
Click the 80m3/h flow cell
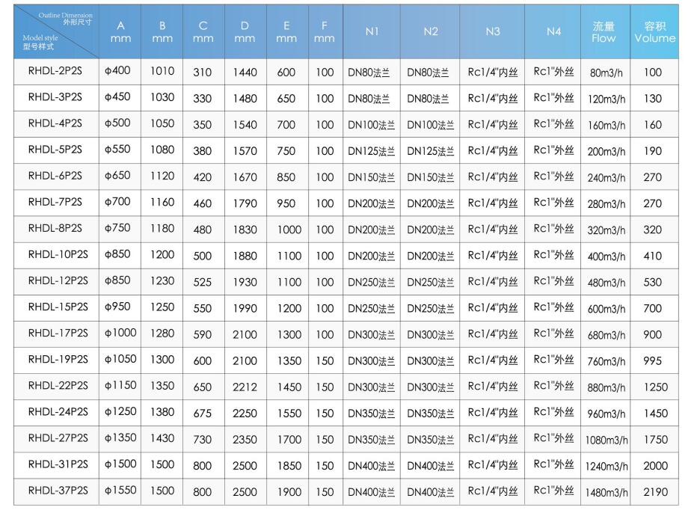(607, 73)
